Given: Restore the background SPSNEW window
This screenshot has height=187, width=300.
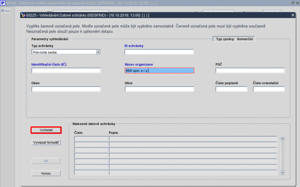Looking at the screenshot, I should coord(293,3).
